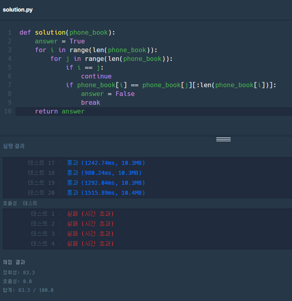
Task: Click line number 1 in gutter
Action: pyautogui.click(x=10, y=32)
